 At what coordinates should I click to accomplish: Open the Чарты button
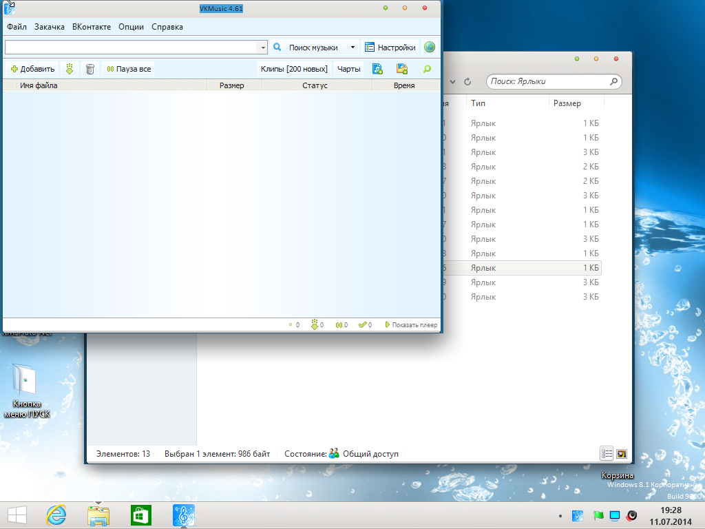point(348,69)
